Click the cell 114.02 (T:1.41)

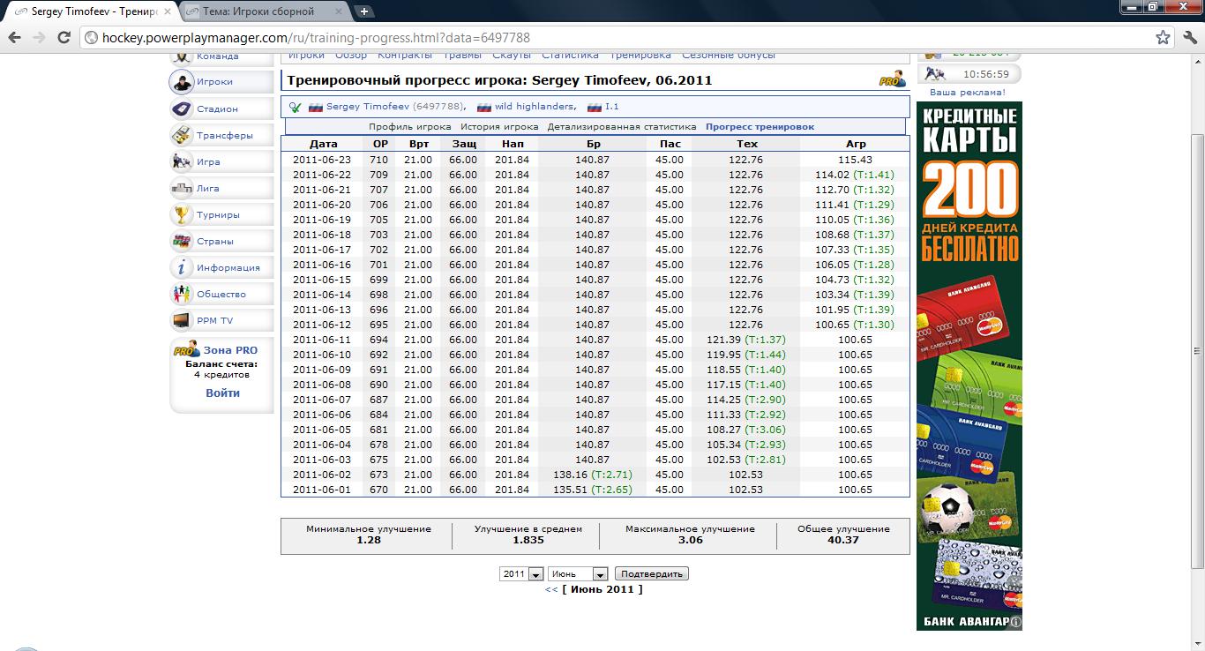tap(855, 175)
